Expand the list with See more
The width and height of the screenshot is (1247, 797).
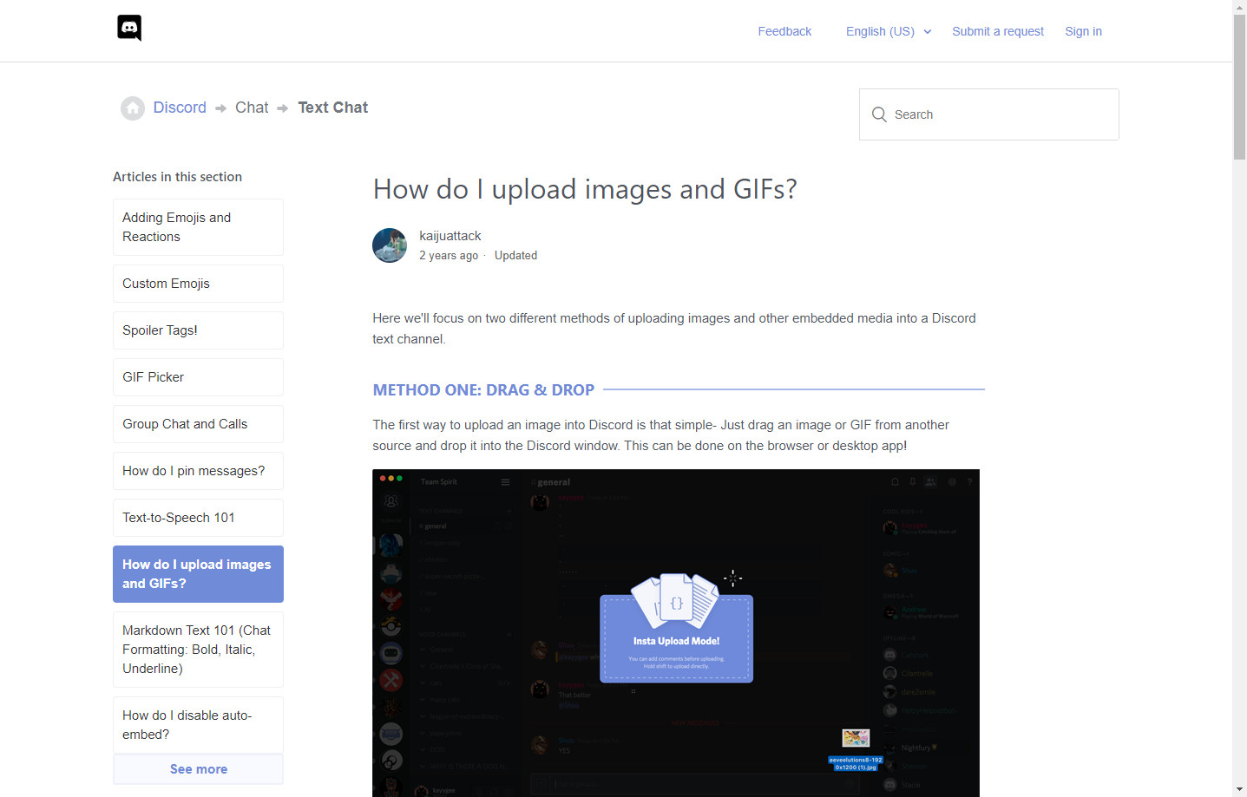(x=198, y=769)
